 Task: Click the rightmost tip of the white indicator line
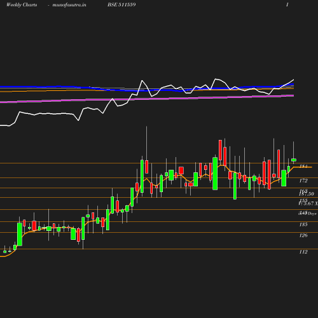(293, 80)
